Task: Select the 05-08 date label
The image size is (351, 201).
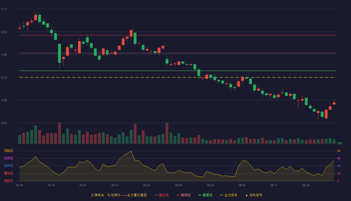Action: click(179, 185)
